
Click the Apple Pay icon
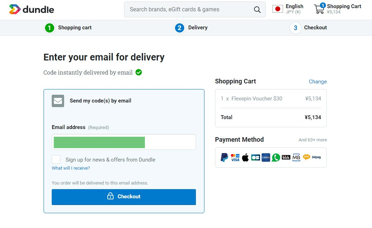pos(245,157)
